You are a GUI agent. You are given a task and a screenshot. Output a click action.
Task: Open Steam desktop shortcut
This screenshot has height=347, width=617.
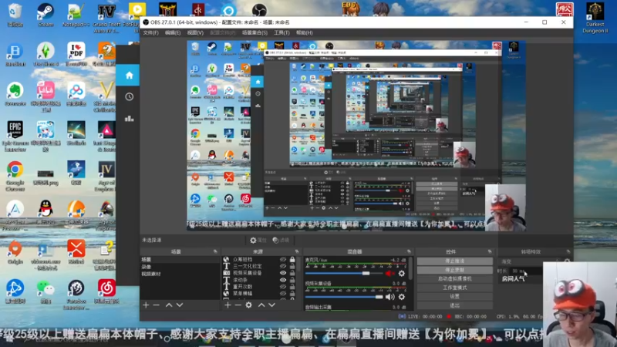pos(46,15)
